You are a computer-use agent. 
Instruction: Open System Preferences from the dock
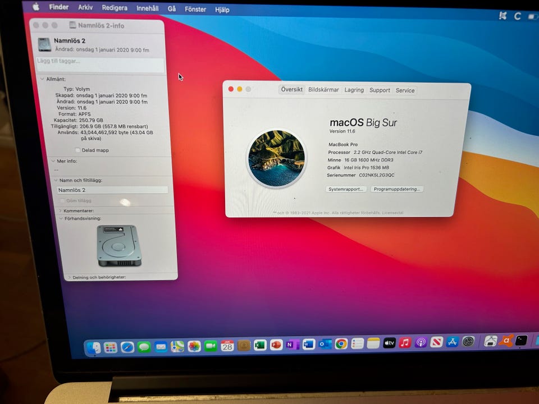(x=468, y=341)
